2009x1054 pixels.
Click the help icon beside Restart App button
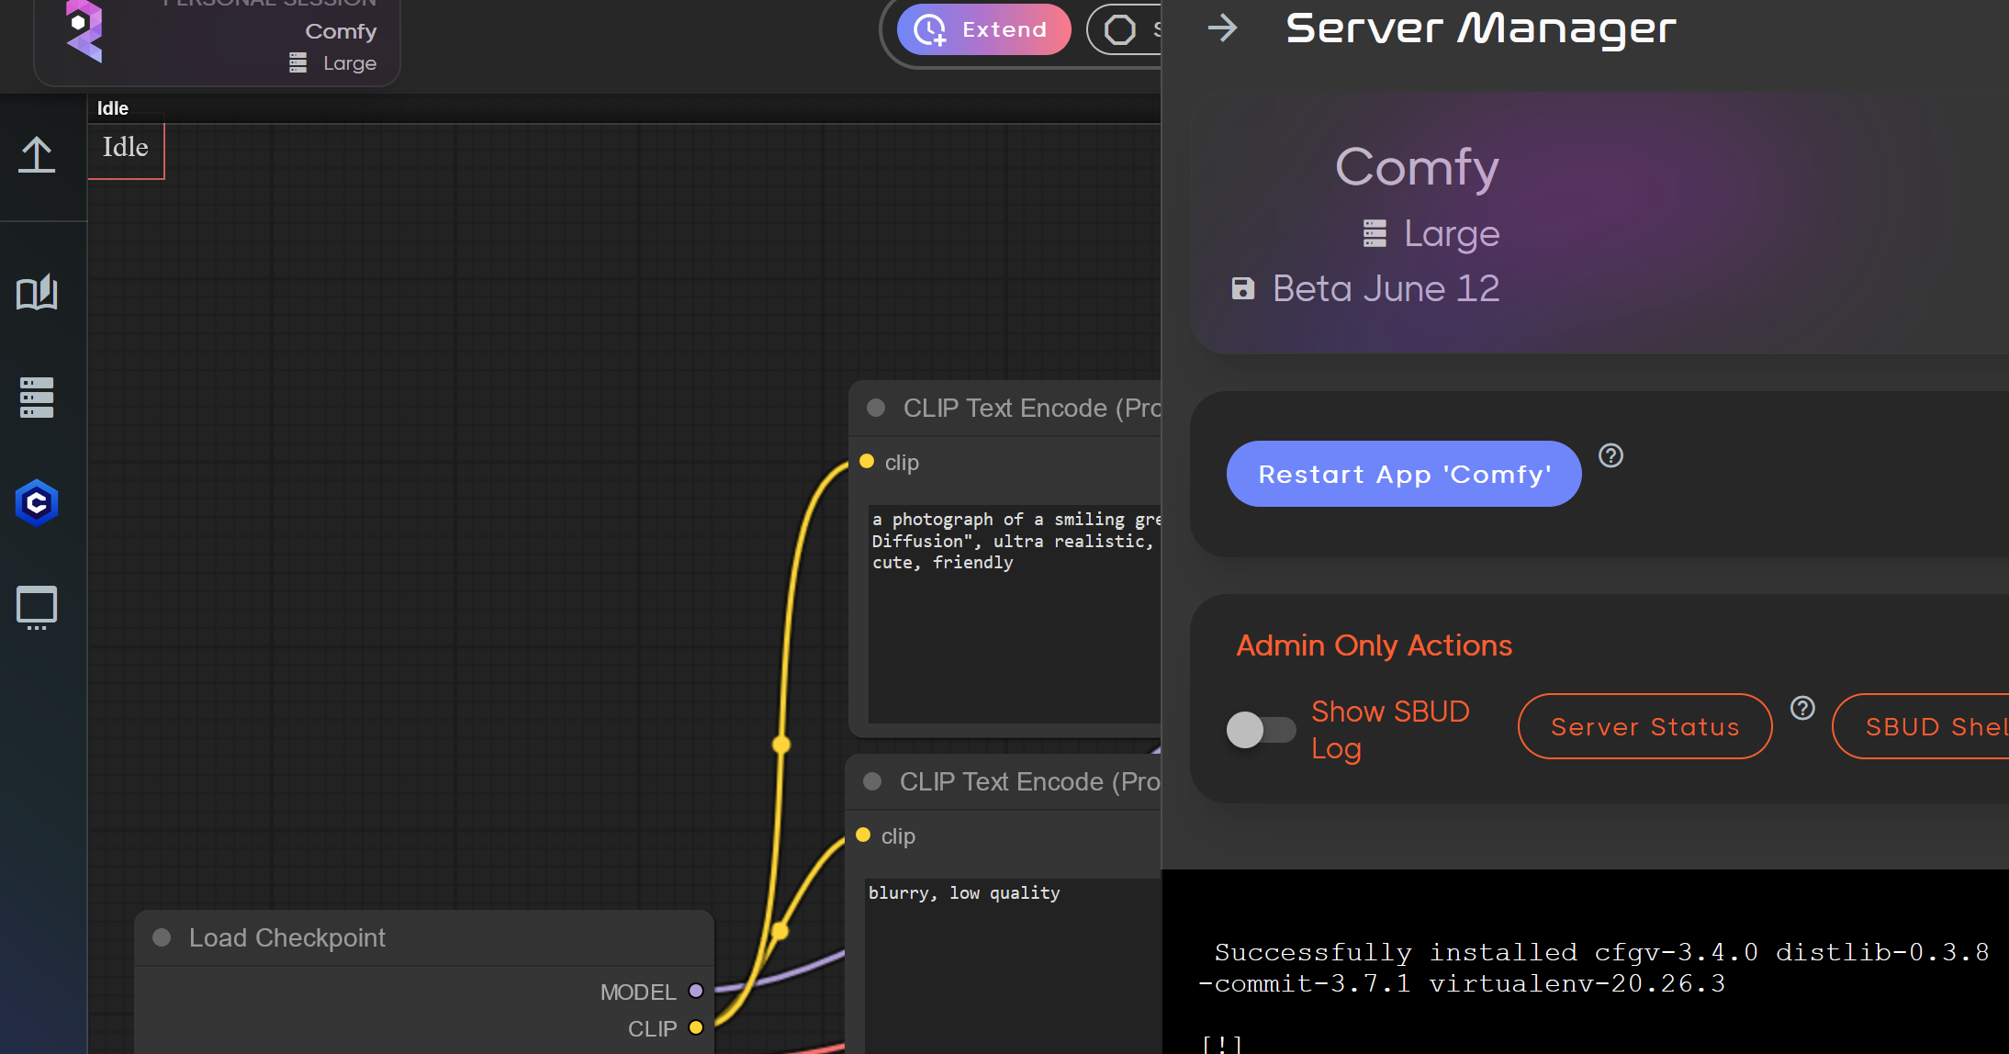click(x=1611, y=455)
